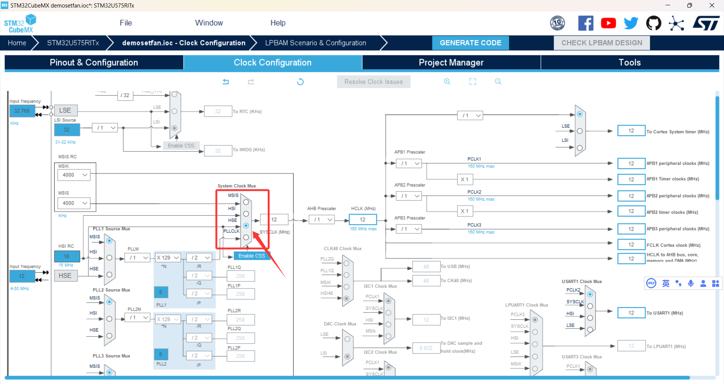
Task: Click the HSE oscillator block
Action: pyautogui.click(x=65, y=276)
